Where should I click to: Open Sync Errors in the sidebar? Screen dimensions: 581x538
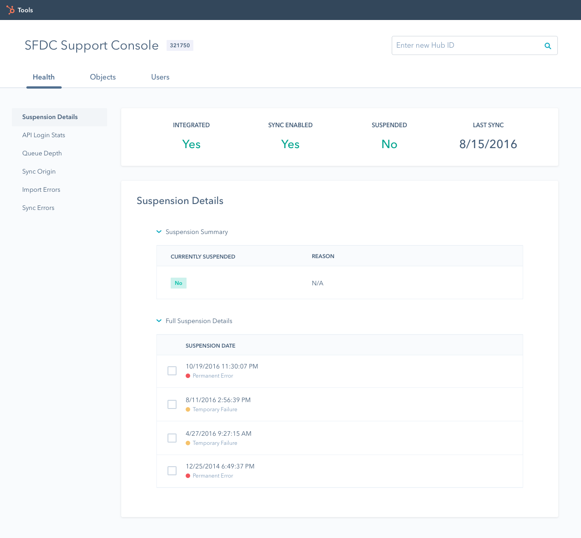38,208
